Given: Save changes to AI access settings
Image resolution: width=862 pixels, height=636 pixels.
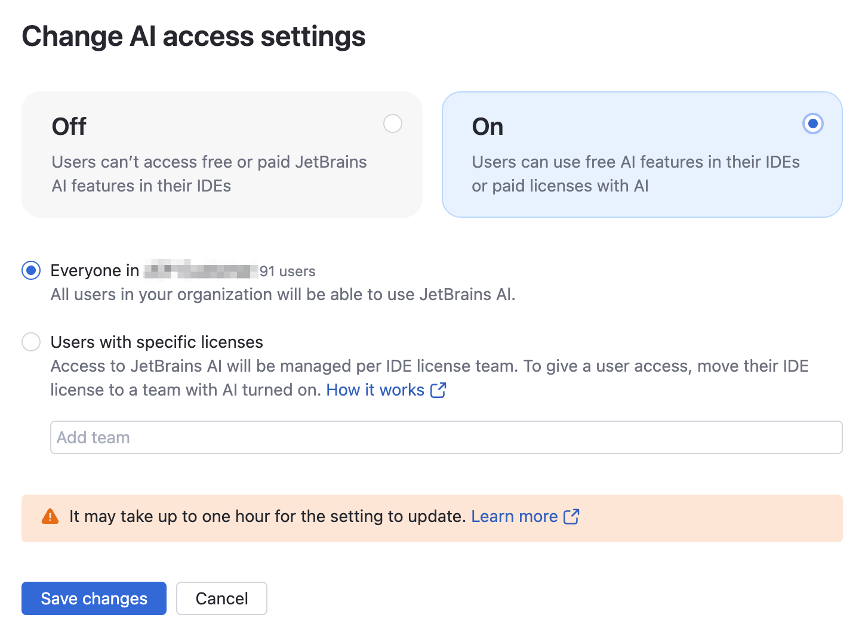Looking at the screenshot, I should coord(94,598).
